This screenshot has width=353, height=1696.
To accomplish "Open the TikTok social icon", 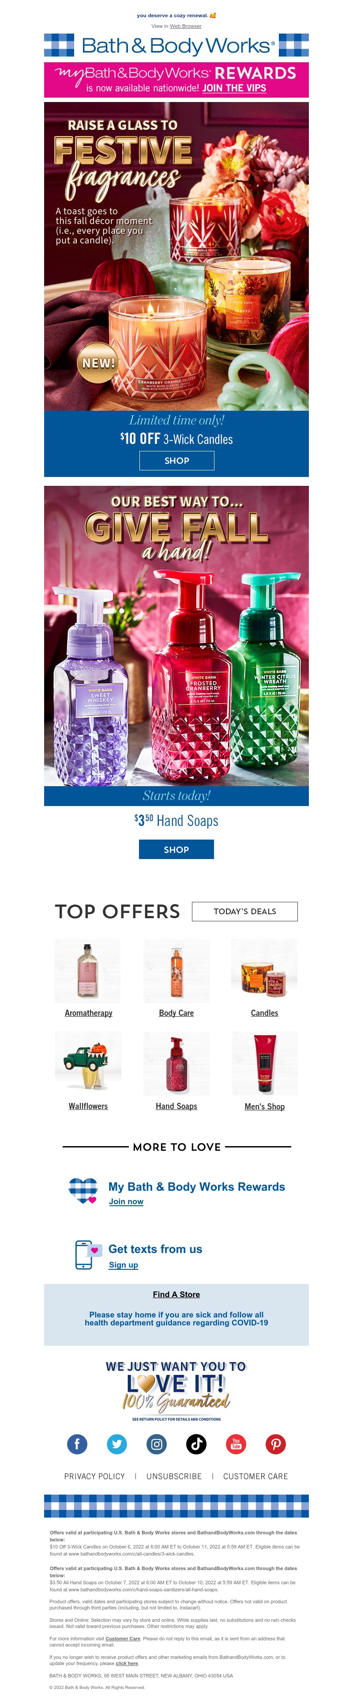I will coord(196,1444).
